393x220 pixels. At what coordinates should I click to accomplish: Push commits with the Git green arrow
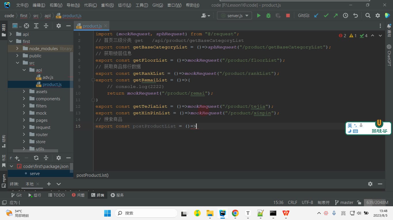[336, 16]
